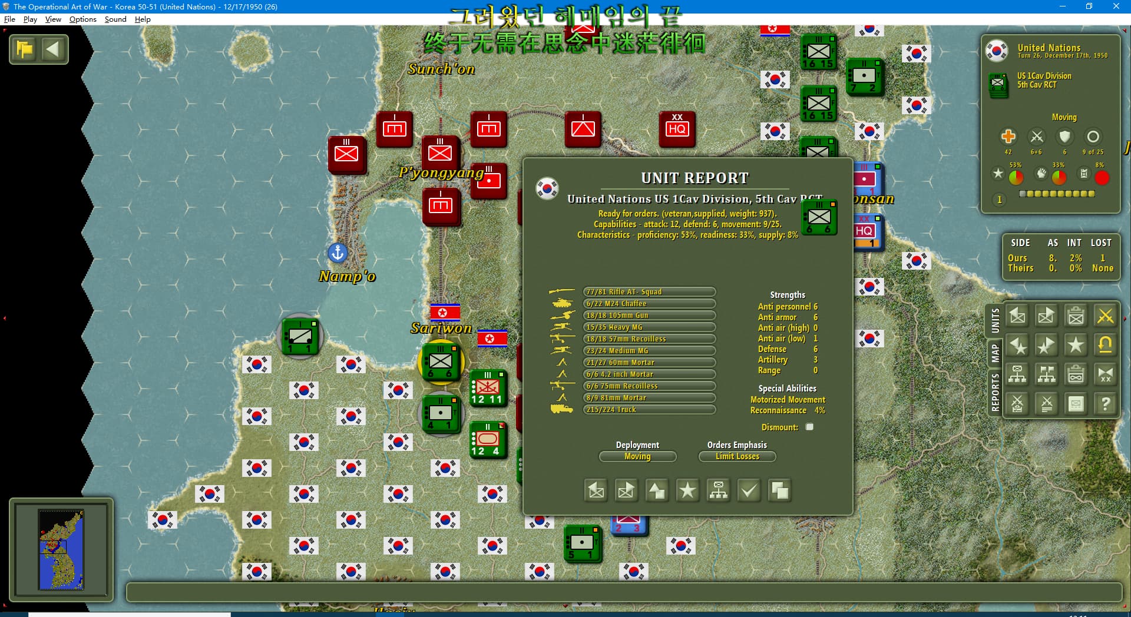Image resolution: width=1131 pixels, height=617 pixels.
Task: Click the Namp'o anchor port marker
Action: [x=338, y=253]
